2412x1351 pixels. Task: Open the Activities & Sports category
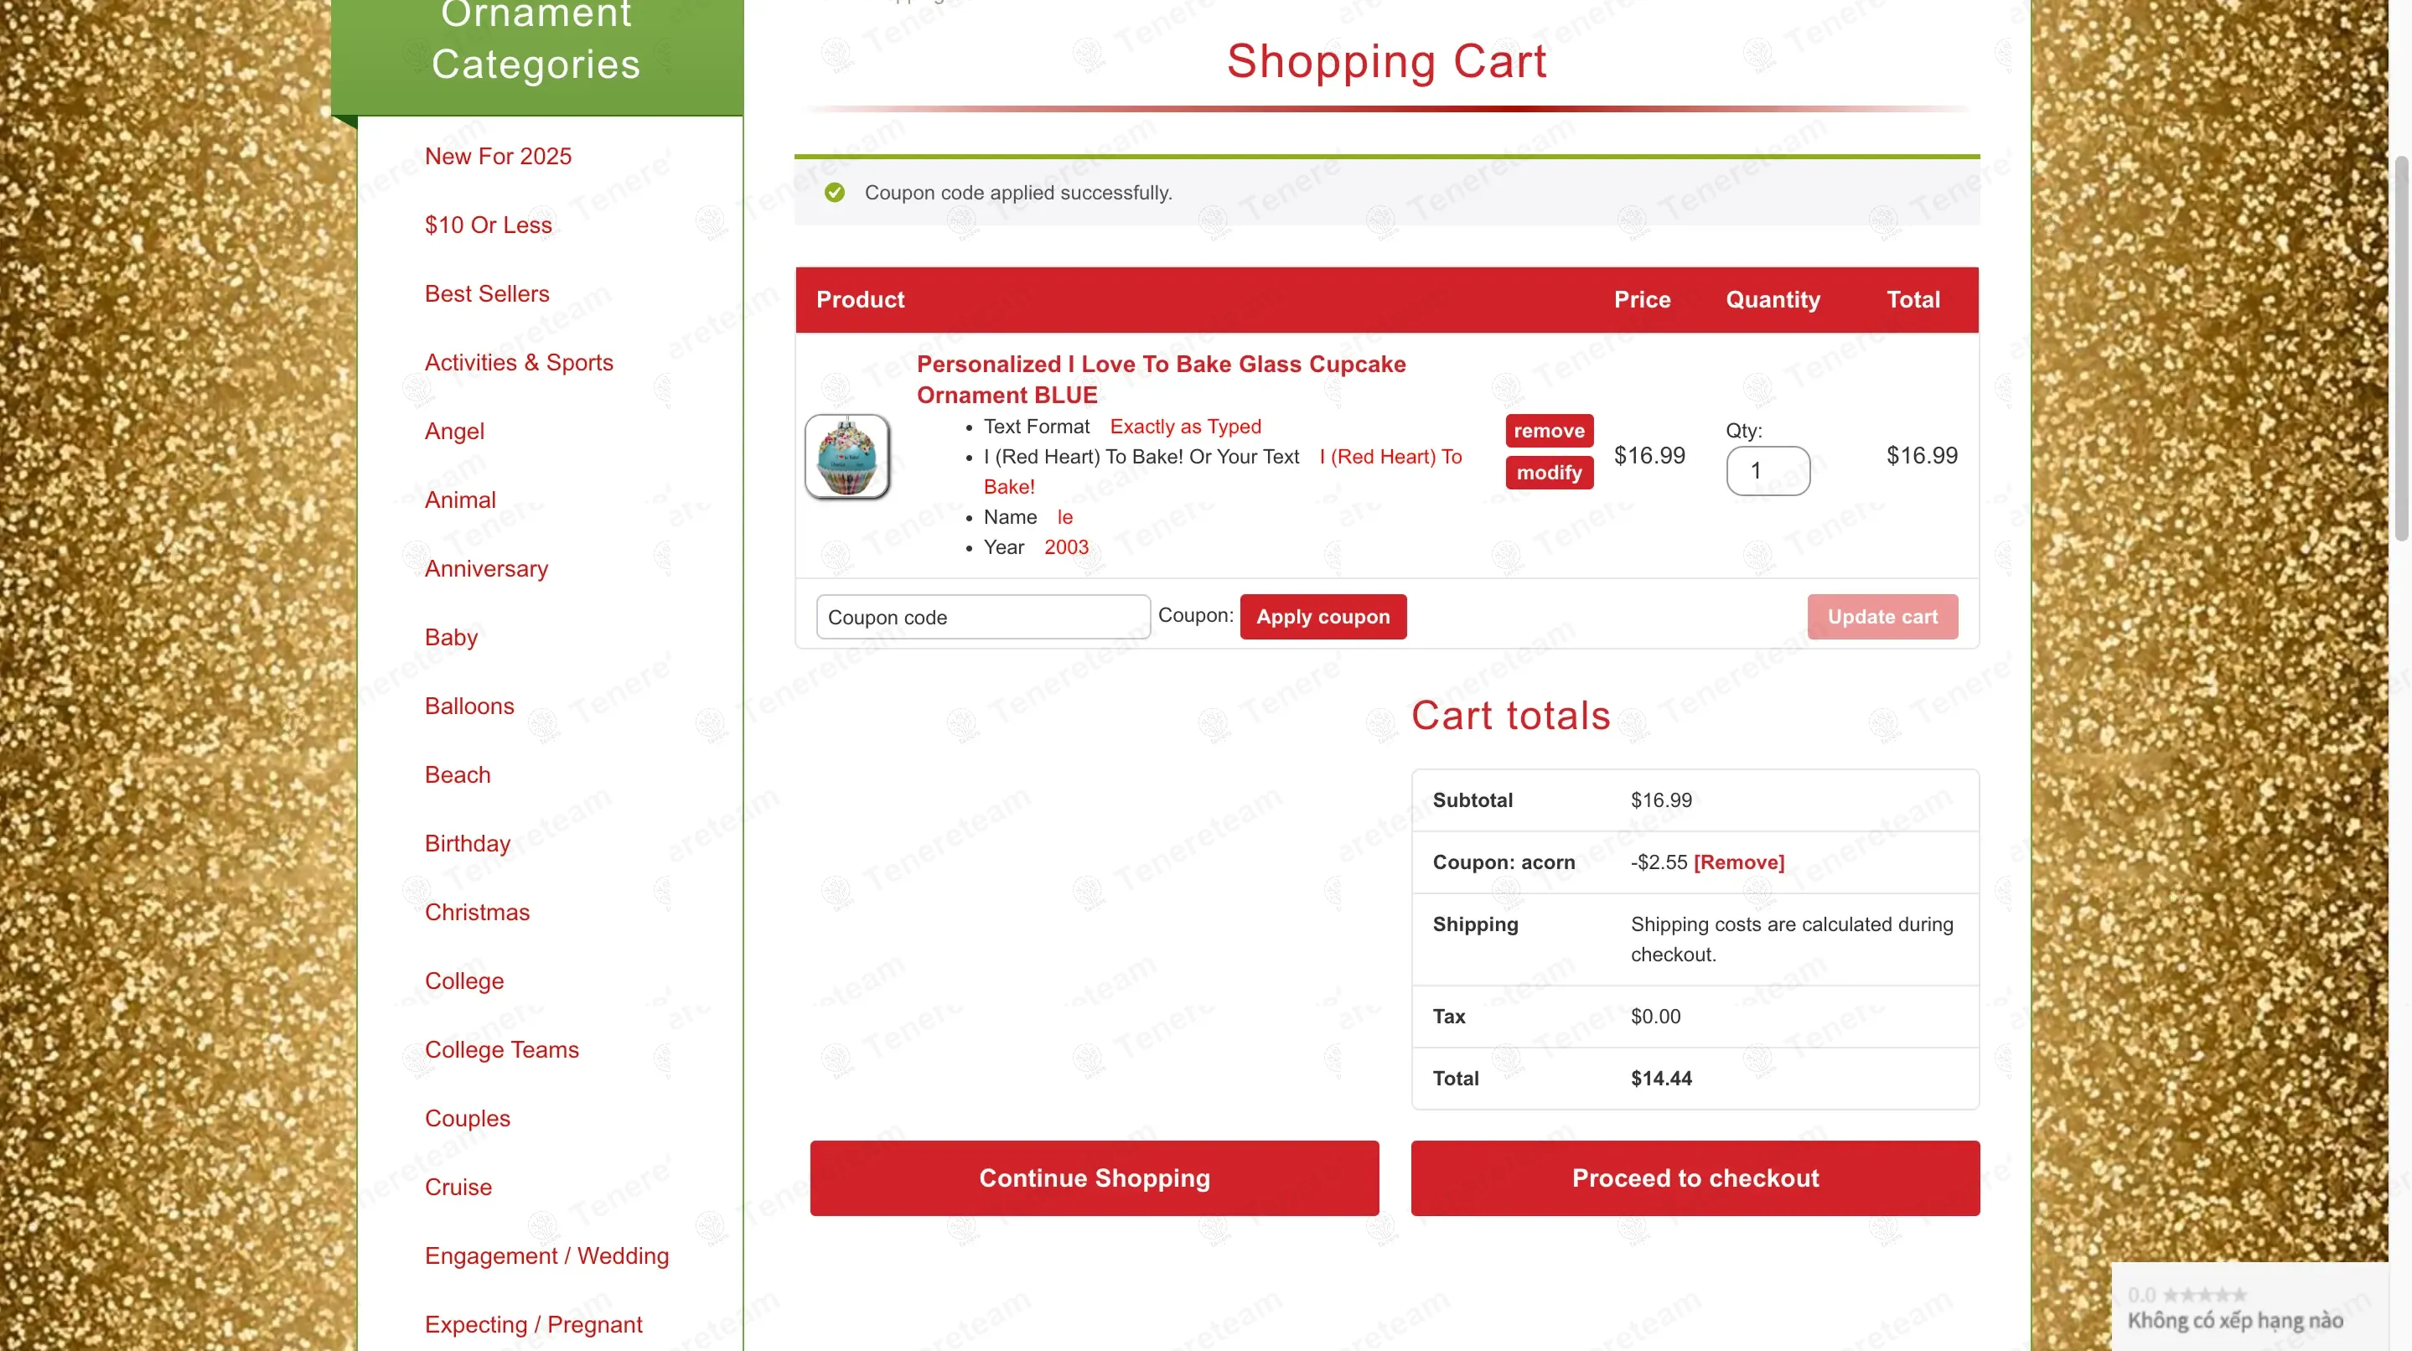(x=519, y=362)
